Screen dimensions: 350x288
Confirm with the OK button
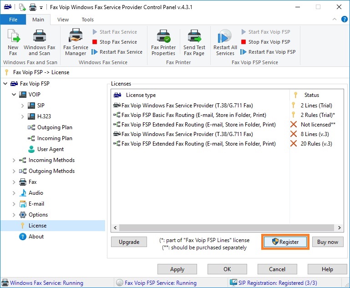pyautogui.click(x=227, y=269)
